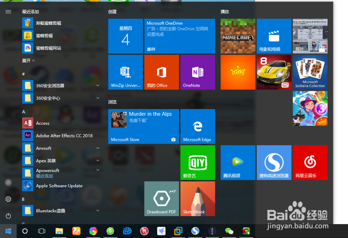Viewport: 348px width, 238px height.
Task: Expand the Apowersoft folder
Action: (x=61, y=173)
